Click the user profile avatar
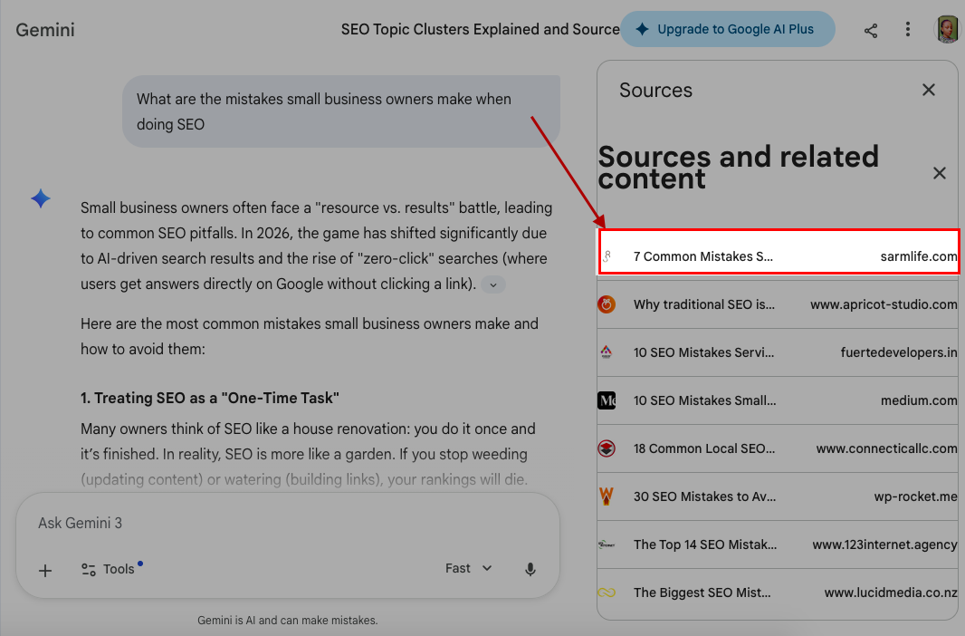 click(x=947, y=29)
